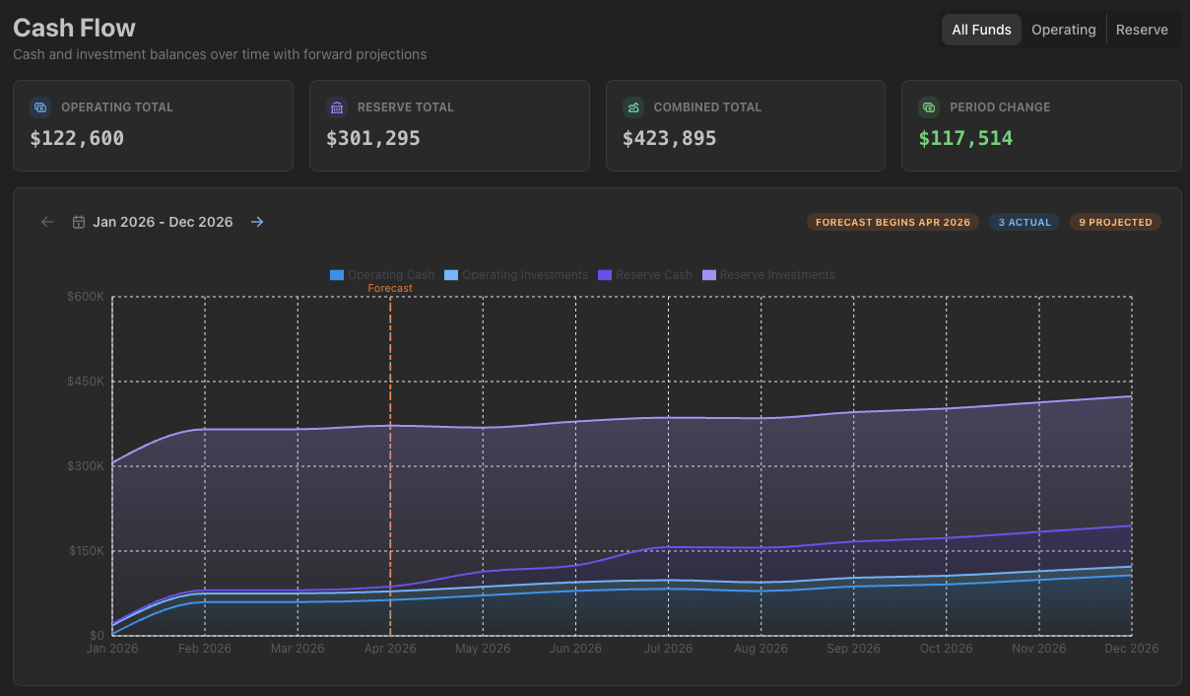Open the Jan 2026 - Dec 2026 range picker
The width and height of the screenshot is (1190, 696).
pyautogui.click(x=163, y=222)
